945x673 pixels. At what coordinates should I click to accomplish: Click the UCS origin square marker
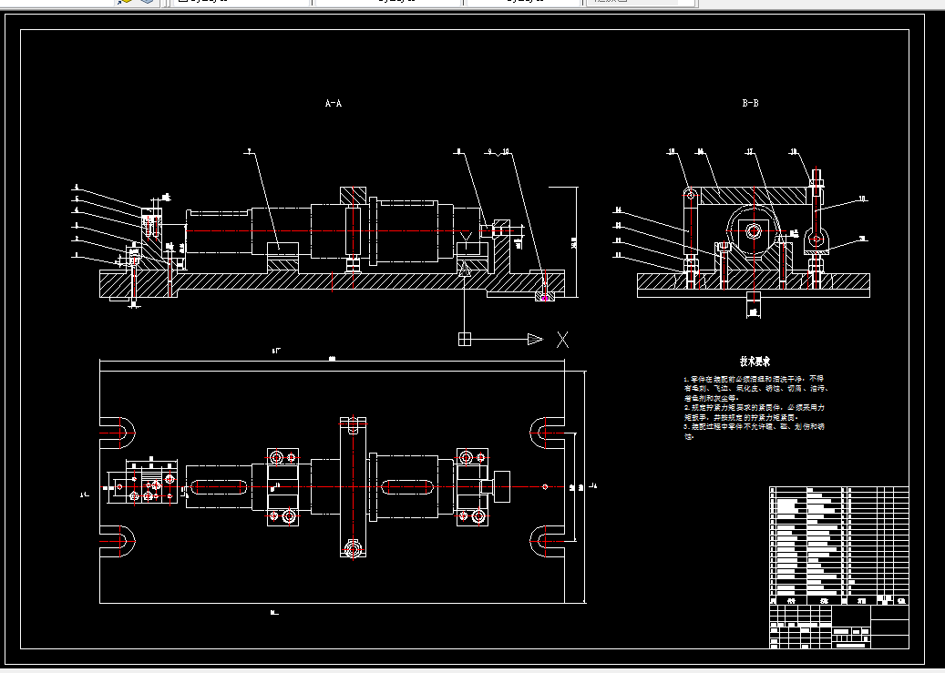464,339
